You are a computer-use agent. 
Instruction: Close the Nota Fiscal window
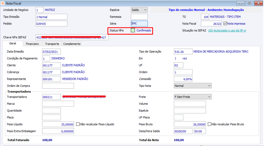coord(258,3)
